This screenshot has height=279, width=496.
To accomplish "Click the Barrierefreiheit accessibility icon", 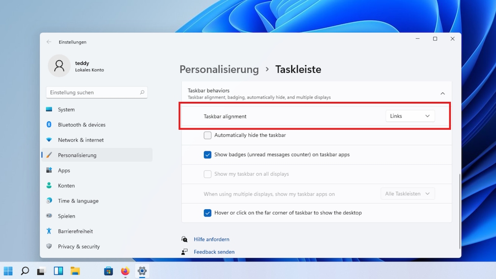I will coord(49,231).
